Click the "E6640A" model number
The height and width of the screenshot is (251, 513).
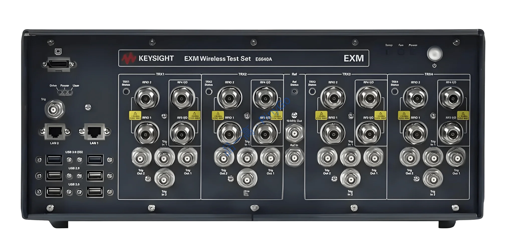[x=264, y=59]
